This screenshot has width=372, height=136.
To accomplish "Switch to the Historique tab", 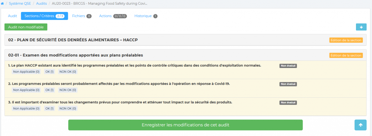I will (x=146, y=16).
